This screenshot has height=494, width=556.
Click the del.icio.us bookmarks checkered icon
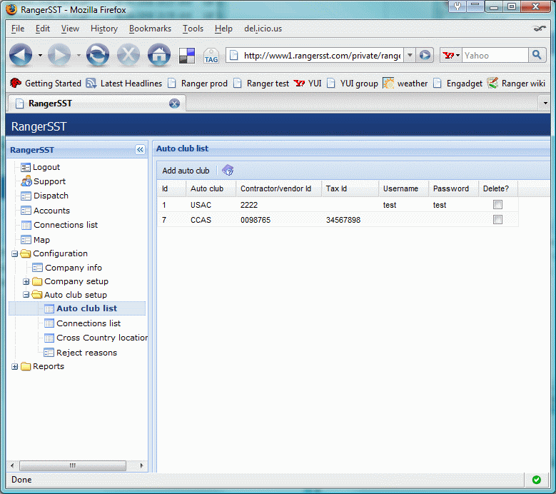click(x=187, y=56)
